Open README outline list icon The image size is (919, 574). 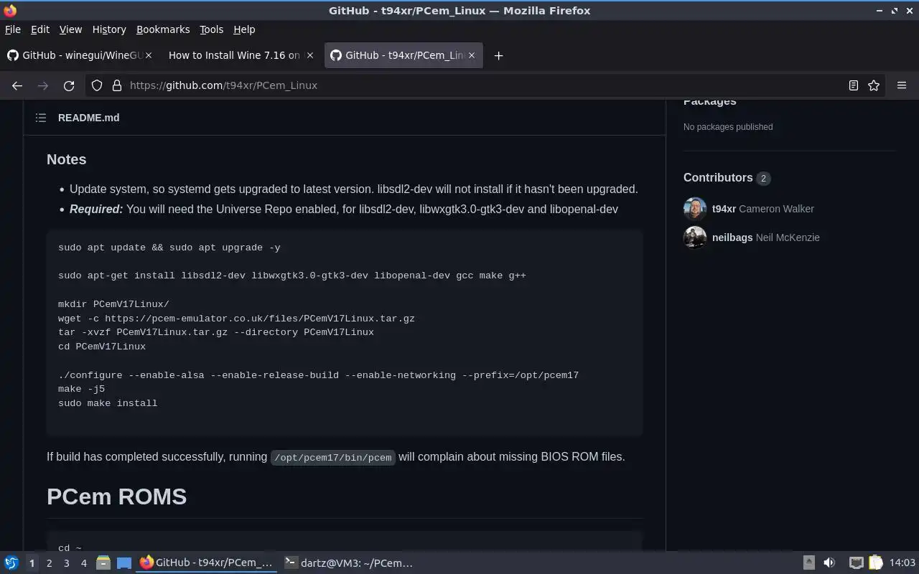click(41, 118)
